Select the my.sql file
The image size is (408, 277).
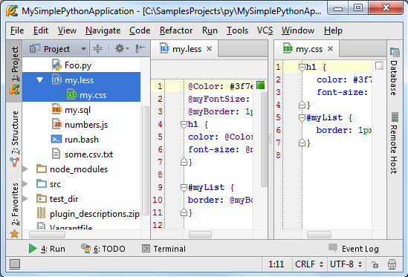[77, 110]
